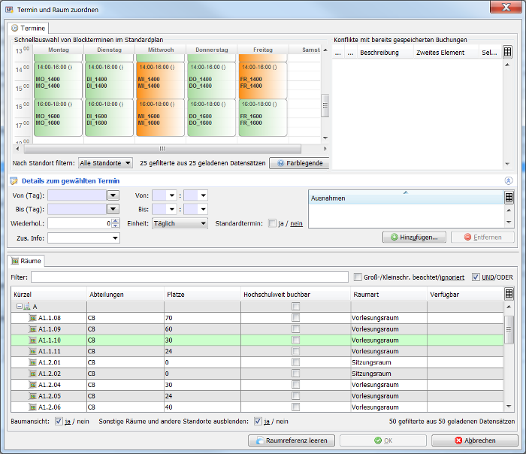Sort by the Raumart column header

click(388, 295)
